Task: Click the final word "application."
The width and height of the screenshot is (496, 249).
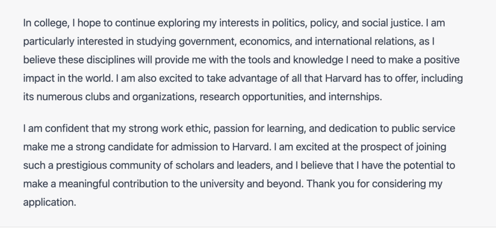Action: (x=50, y=202)
